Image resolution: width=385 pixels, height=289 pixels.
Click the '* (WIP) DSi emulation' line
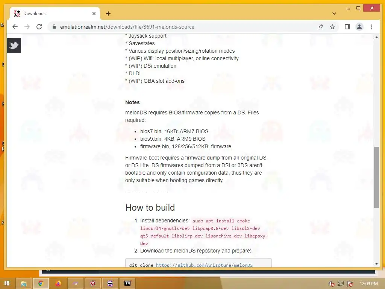point(151,66)
